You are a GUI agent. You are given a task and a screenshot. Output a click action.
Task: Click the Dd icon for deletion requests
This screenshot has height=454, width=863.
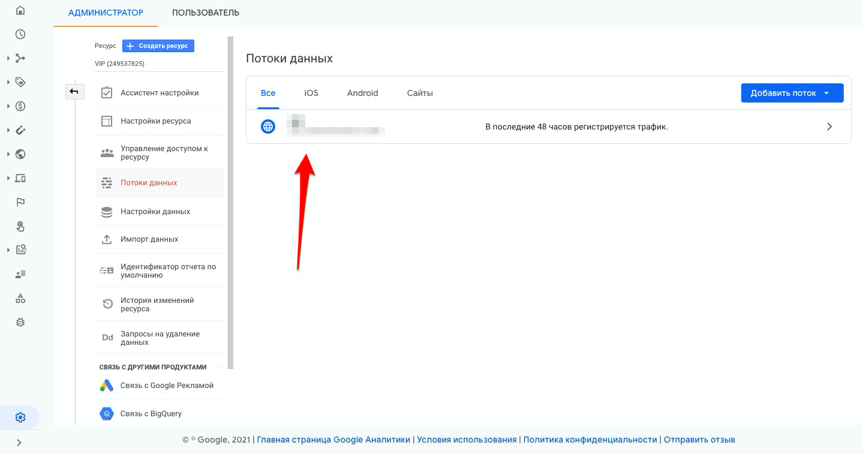click(x=107, y=338)
